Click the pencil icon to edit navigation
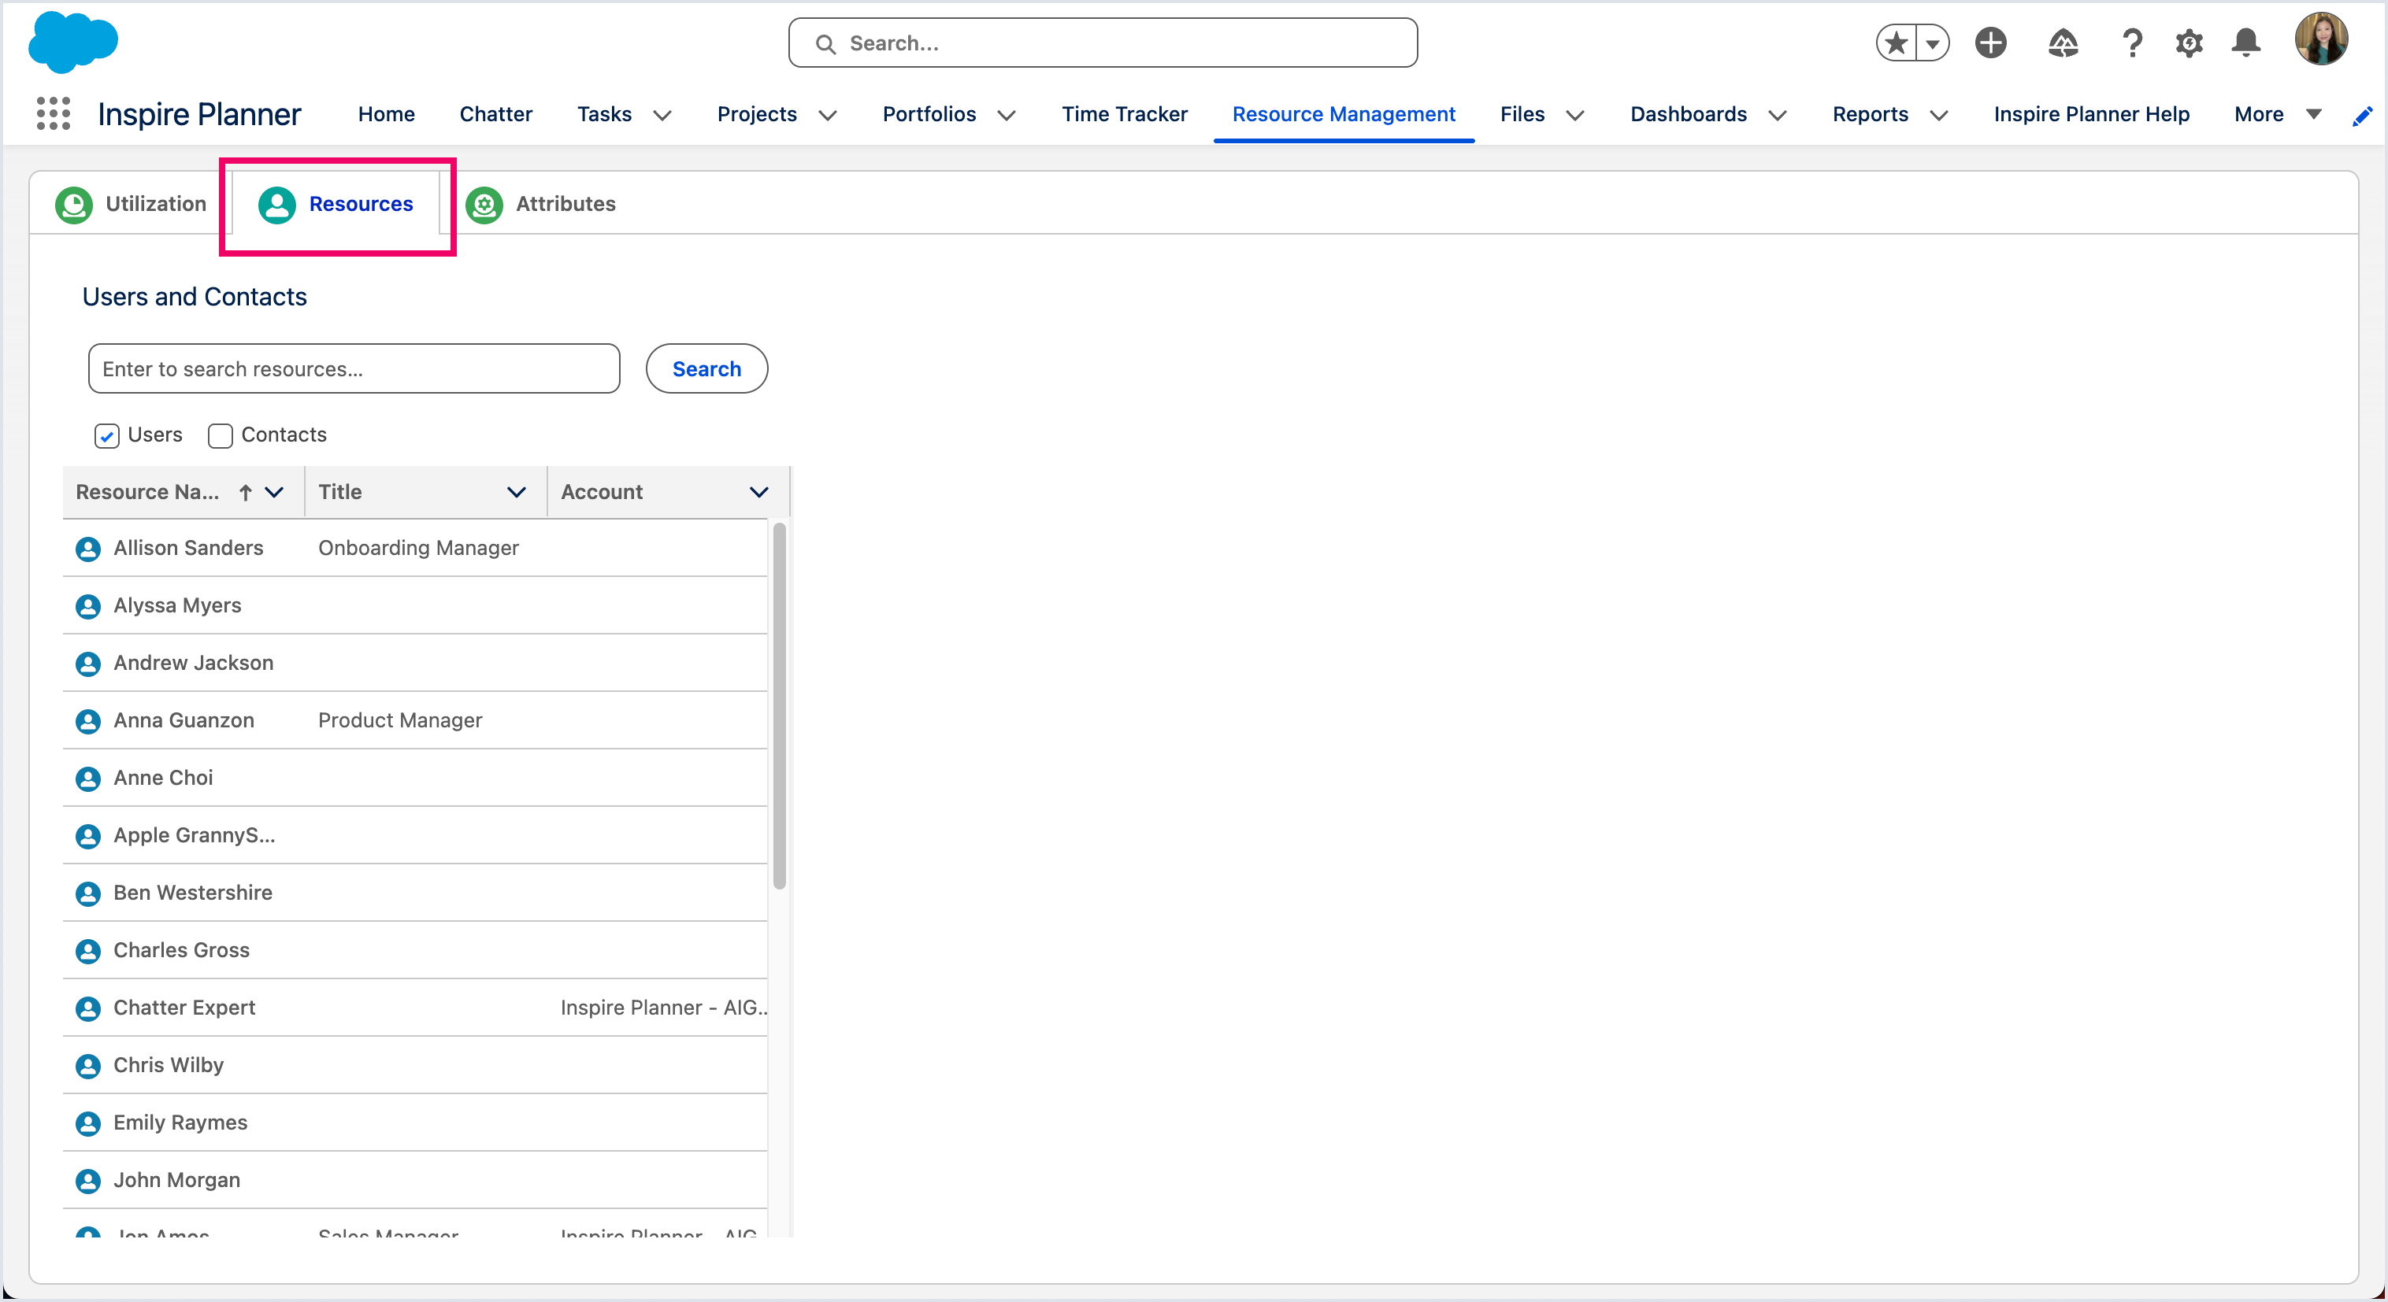 click(2362, 116)
